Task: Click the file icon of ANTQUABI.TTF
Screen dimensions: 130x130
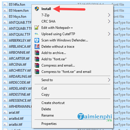Action: point(5,28)
